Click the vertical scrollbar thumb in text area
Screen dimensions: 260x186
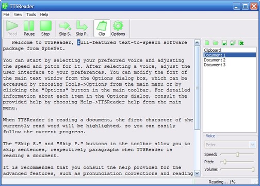click(x=197, y=88)
